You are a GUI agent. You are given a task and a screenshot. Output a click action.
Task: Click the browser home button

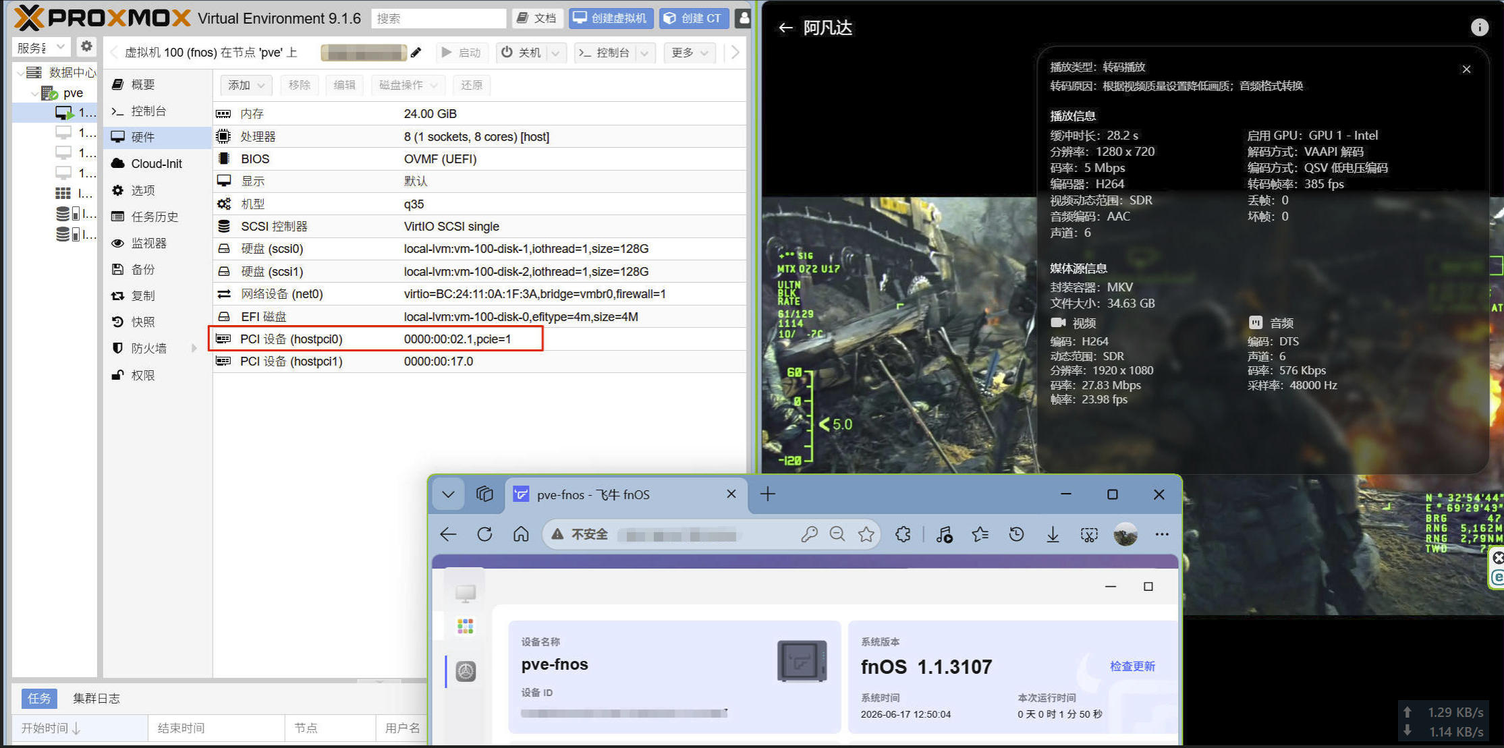tap(521, 535)
